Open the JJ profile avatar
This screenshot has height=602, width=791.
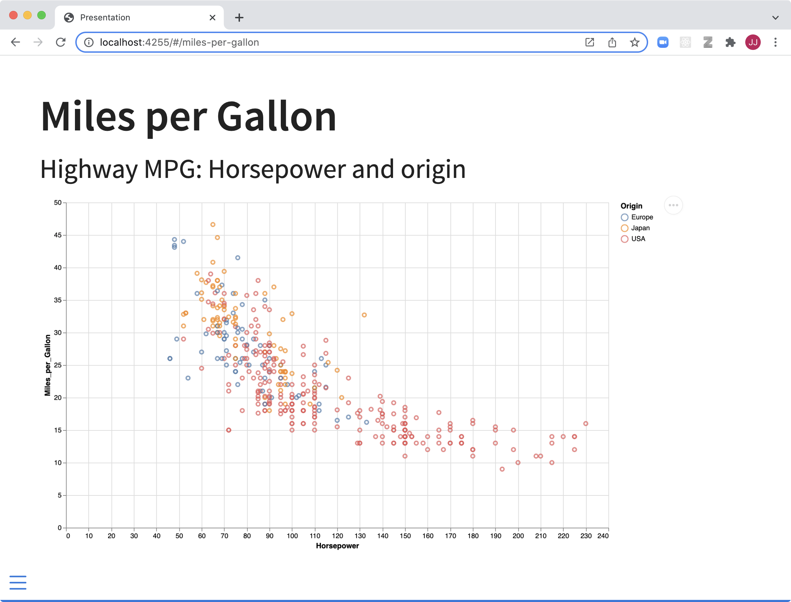coord(753,42)
